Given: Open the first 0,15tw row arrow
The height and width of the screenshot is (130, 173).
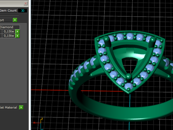Looking at the screenshot, I should (x=18, y=31).
